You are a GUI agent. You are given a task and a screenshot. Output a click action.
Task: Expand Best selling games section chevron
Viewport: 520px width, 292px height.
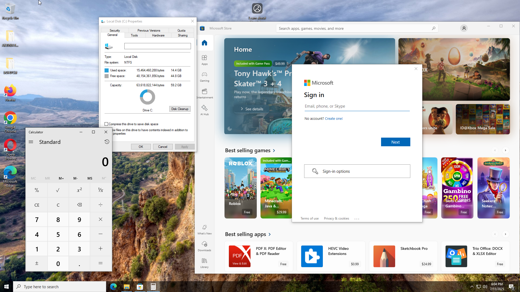tap(274, 151)
